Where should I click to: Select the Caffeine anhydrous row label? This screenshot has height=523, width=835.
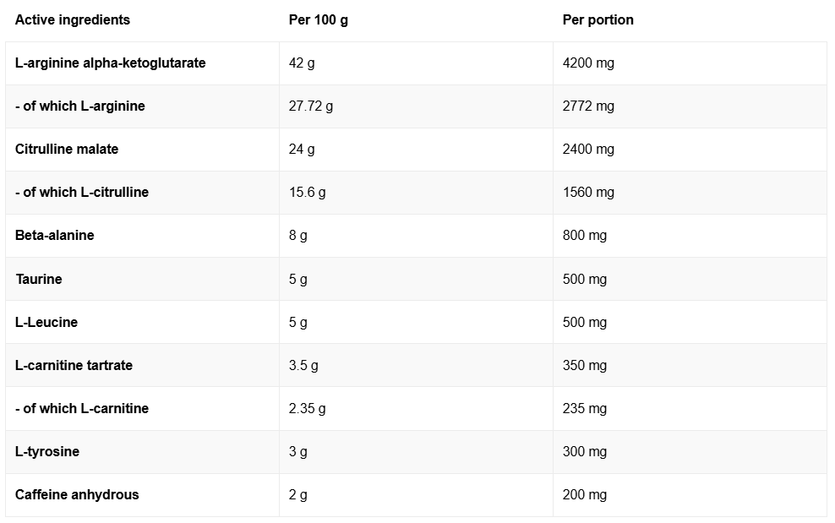77,494
